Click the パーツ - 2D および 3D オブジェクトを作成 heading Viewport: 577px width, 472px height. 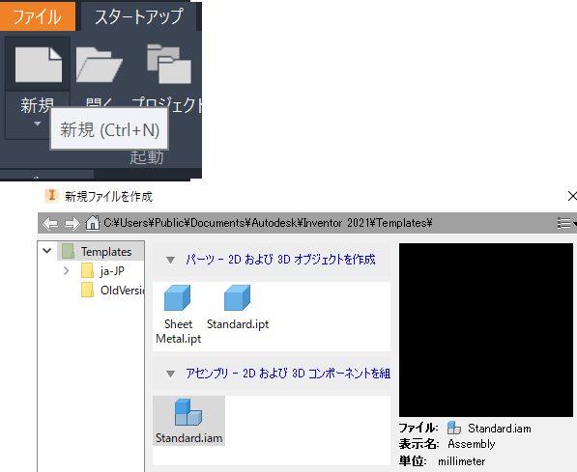tap(280, 260)
